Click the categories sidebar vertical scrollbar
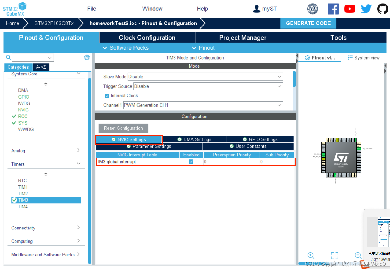The height and width of the screenshot is (269, 390). (x=90, y=170)
